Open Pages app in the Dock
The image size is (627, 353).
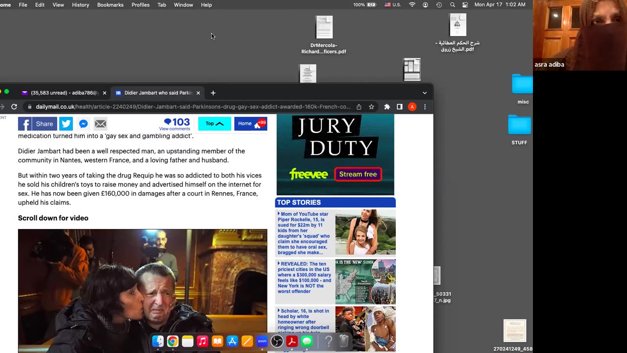[247, 341]
